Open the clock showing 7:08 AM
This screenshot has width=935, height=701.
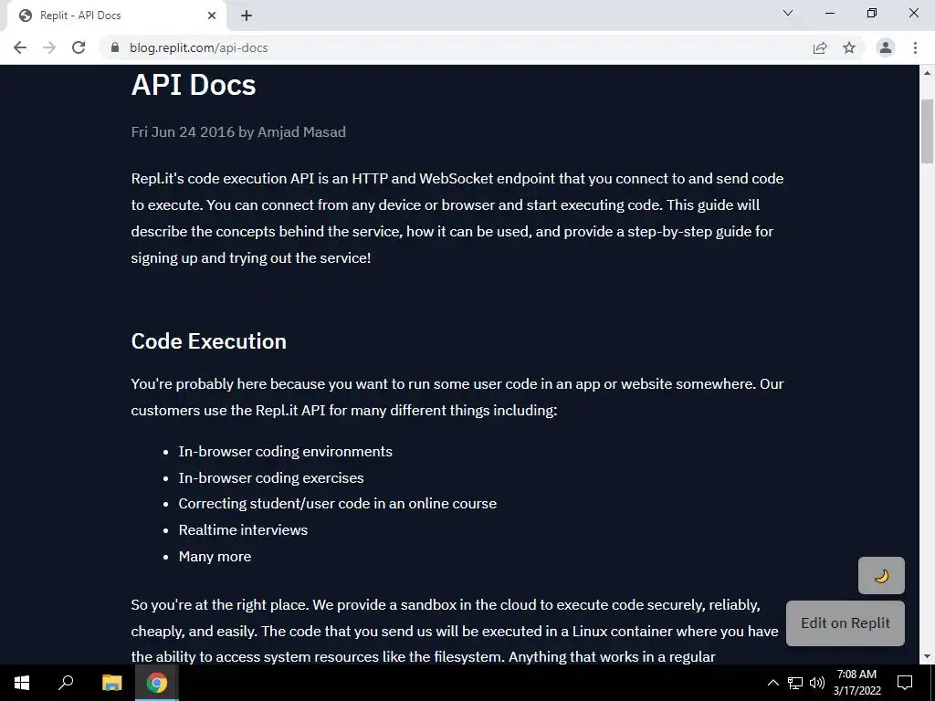click(856, 683)
